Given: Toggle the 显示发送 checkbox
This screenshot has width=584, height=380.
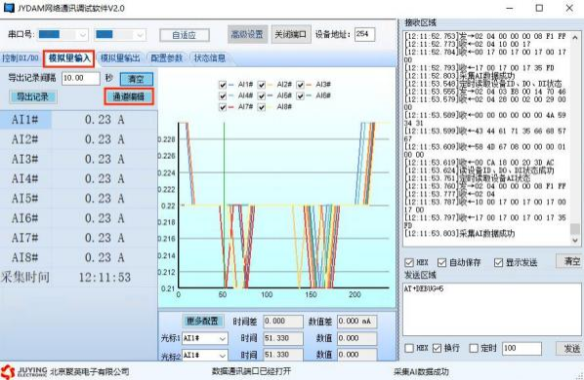Looking at the screenshot, I should coord(498,263).
